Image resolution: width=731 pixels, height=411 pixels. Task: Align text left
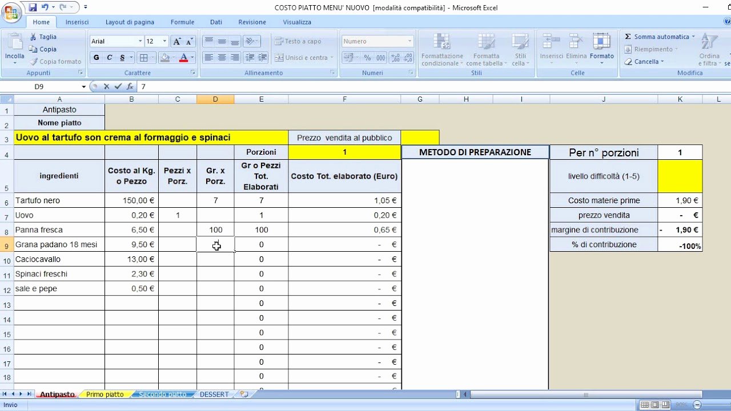point(209,58)
